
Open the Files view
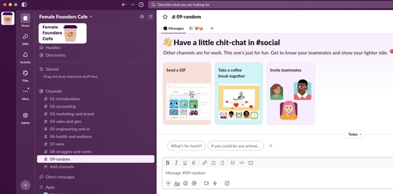click(x=25, y=76)
